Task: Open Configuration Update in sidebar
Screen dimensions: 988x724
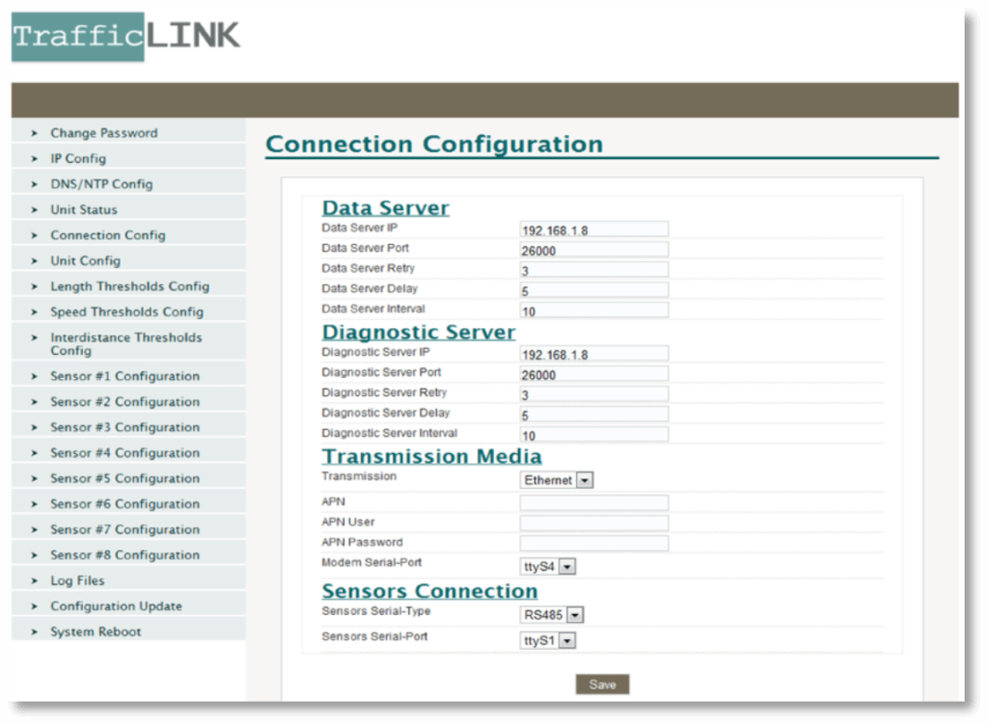Action: [116, 606]
